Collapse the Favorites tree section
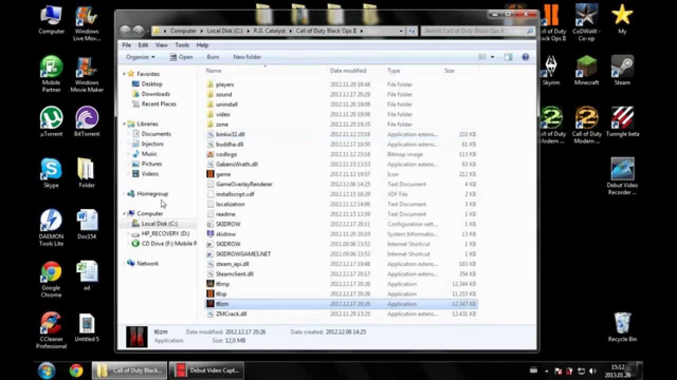 (x=125, y=74)
